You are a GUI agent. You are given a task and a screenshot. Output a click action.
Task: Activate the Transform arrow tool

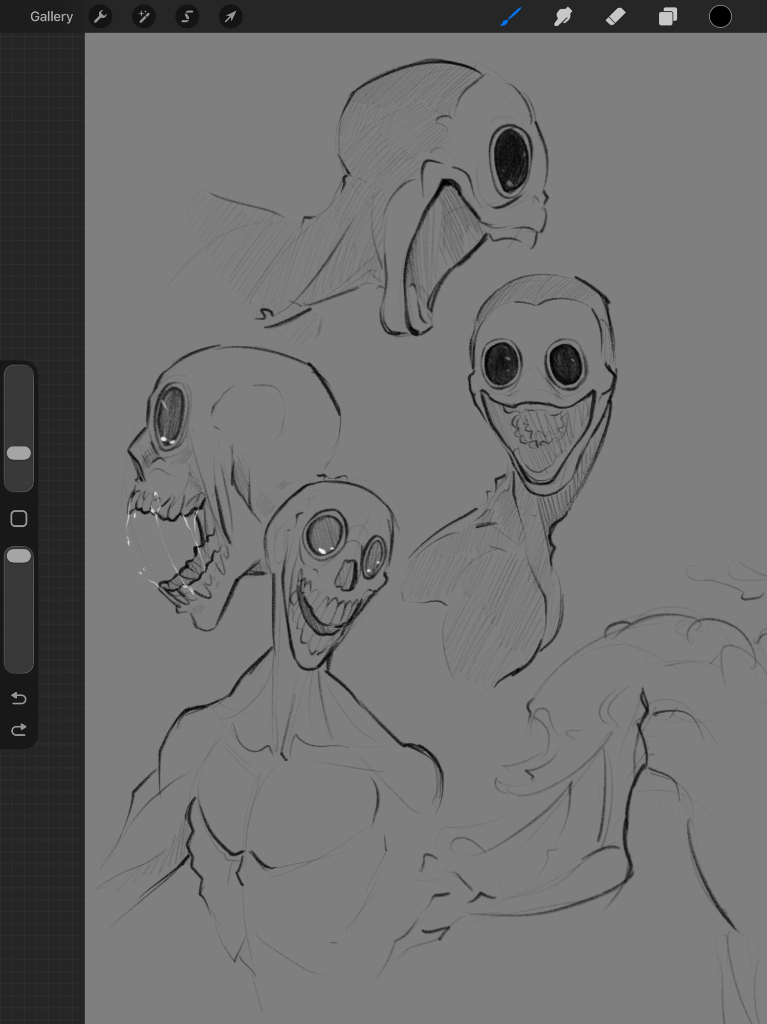point(230,16)
